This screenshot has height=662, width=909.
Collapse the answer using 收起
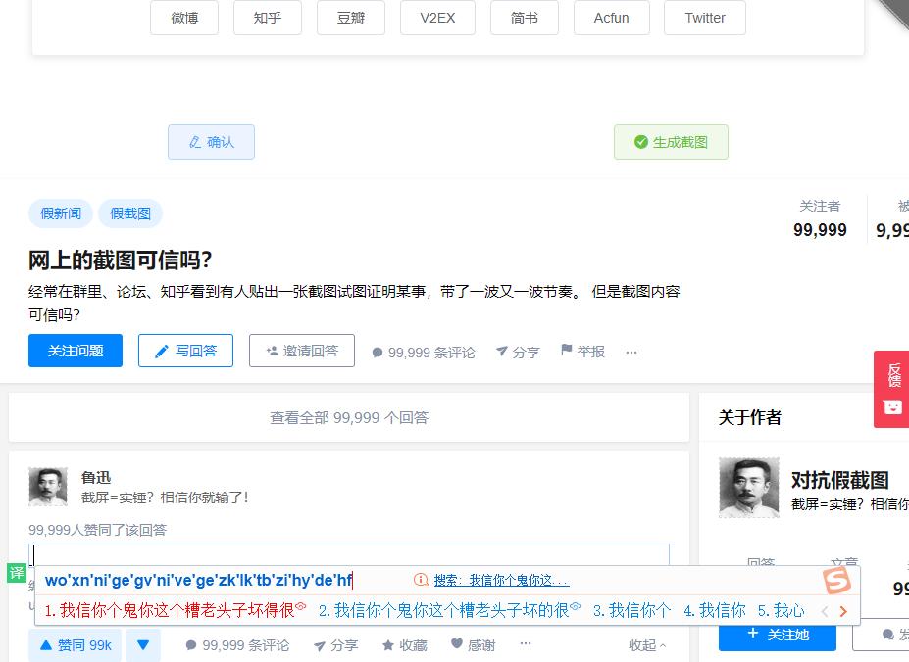tap(642, 645)
